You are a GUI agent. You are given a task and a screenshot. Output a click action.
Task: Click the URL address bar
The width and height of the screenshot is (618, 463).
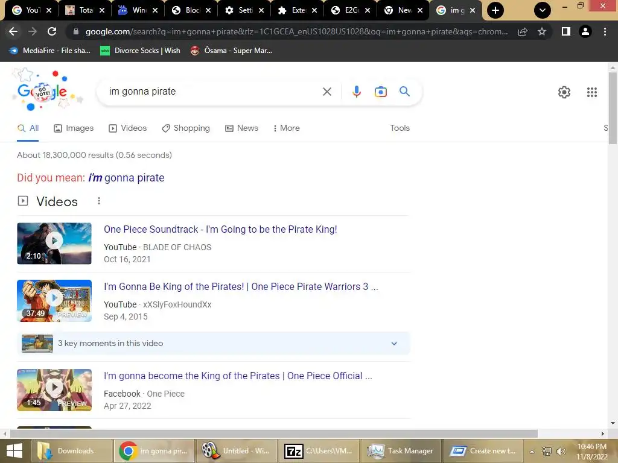click(296, 31)
